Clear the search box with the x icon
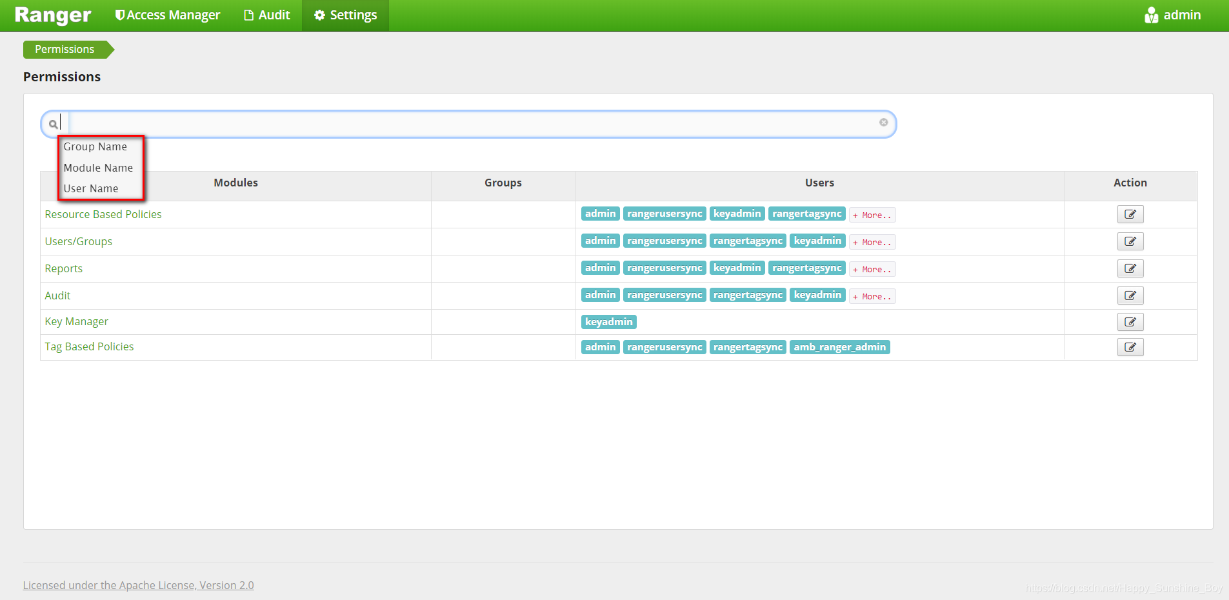The image size is (1229, 600). 883,122
